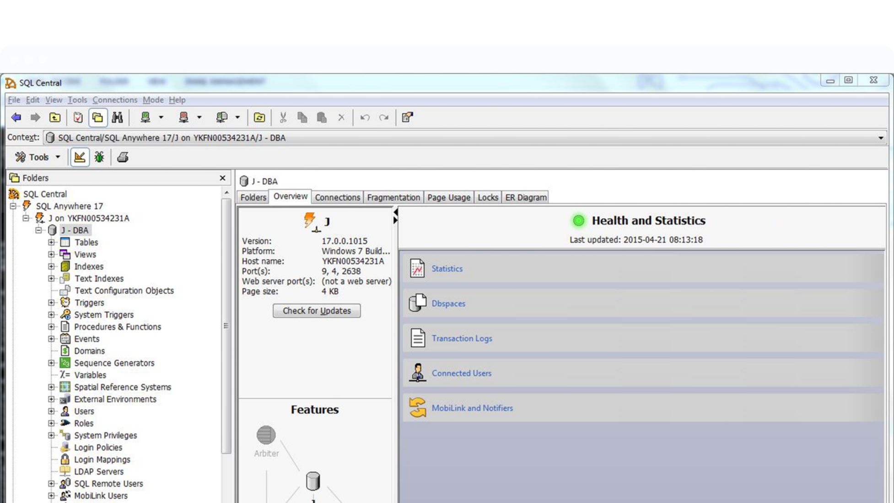Close the Folders pane with X

tap(222, 178)
